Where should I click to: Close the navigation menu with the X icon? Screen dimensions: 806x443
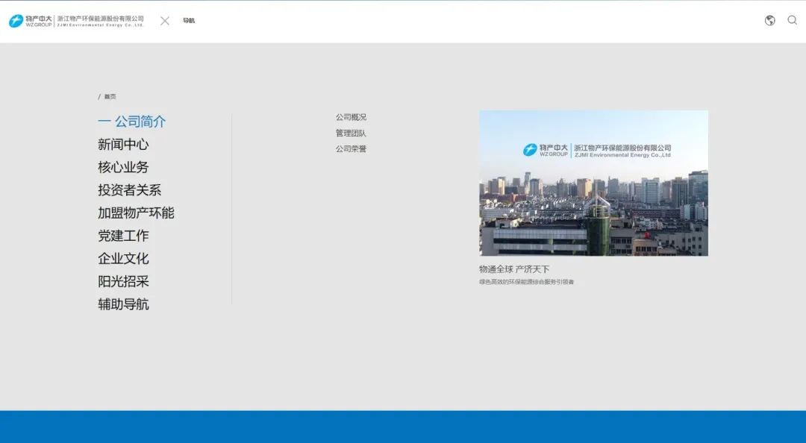pyautogui.click(x=165, y=21)
